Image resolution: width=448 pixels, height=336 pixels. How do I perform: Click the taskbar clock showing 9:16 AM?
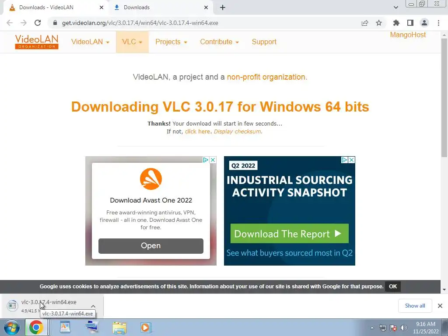coord(426,328)
